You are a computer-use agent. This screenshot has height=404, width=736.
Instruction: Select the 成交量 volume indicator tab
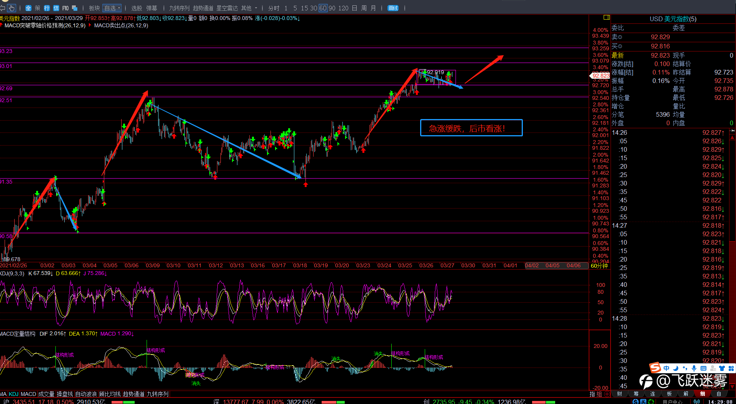click(x=46, y=394)
